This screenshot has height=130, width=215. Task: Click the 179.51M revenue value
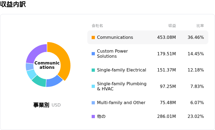166,54
